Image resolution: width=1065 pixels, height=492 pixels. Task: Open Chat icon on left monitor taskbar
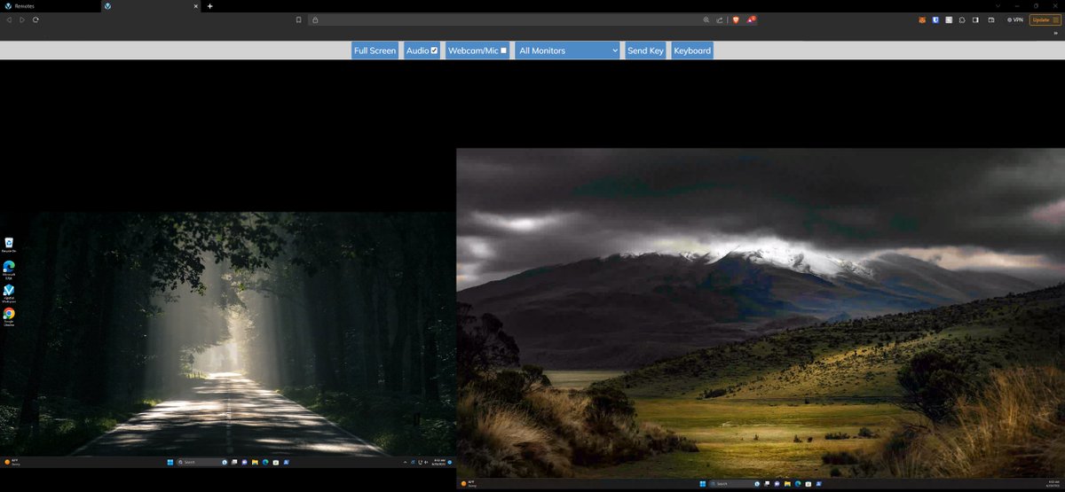pos(244,462)
